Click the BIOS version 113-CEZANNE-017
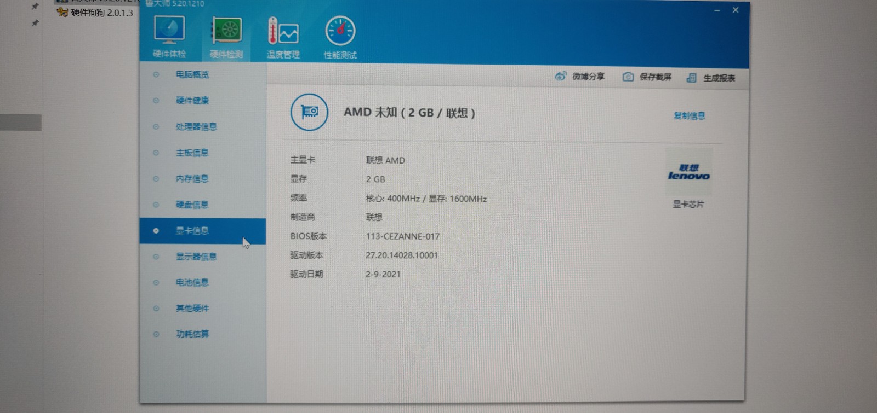Viewport: 877px width, 413px height. (403, 236)
